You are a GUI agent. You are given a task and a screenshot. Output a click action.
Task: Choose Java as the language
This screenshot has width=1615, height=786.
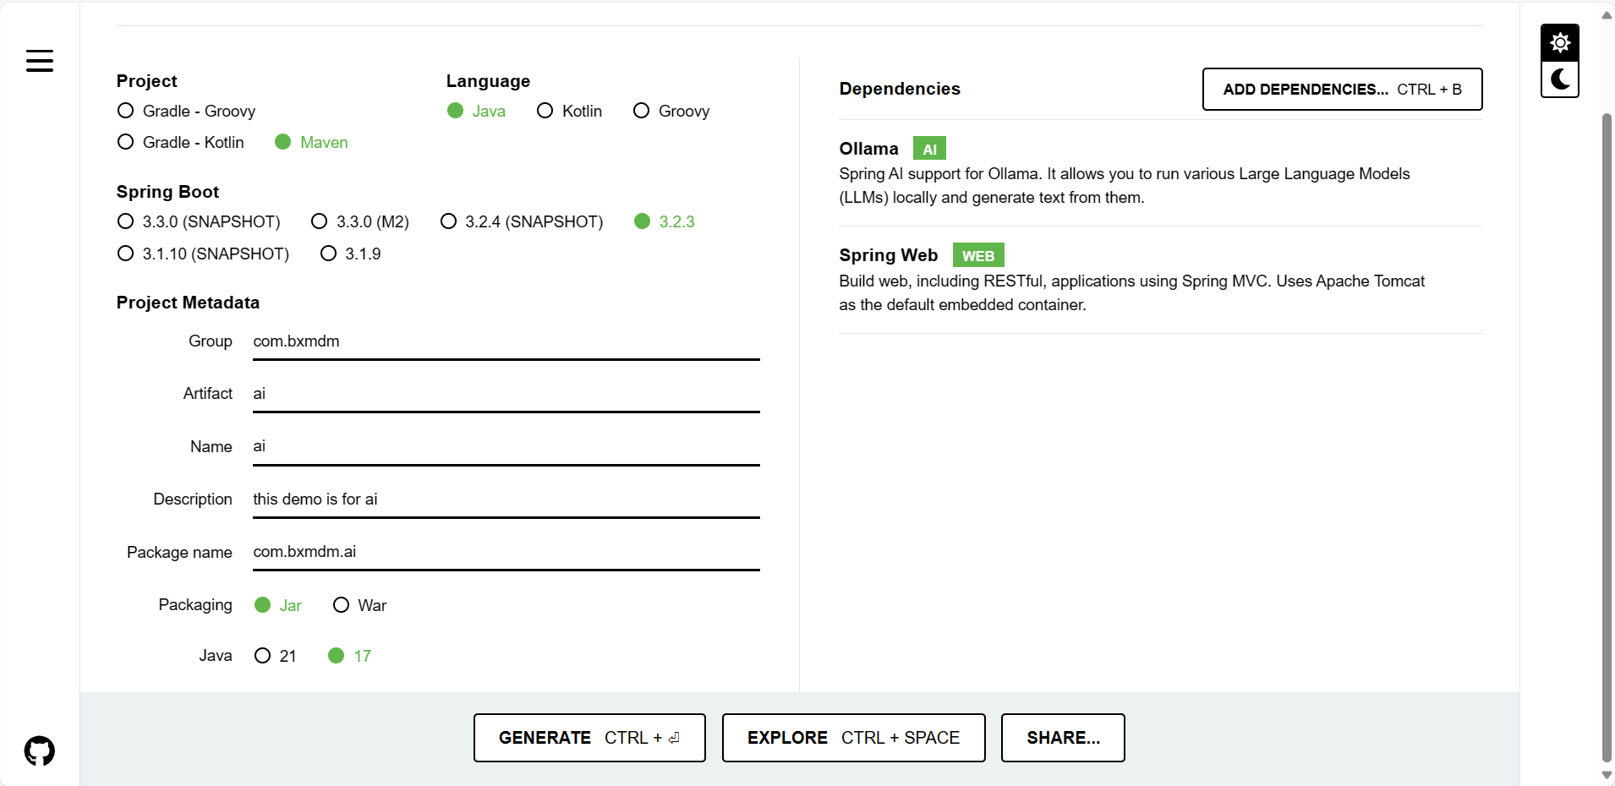point(476,111)
